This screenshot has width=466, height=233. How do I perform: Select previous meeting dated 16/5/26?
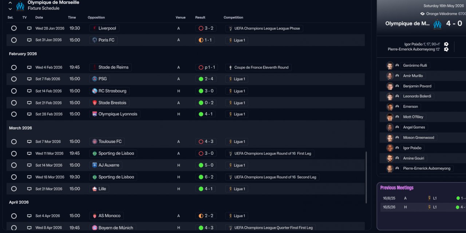click(x=423, y=207)
